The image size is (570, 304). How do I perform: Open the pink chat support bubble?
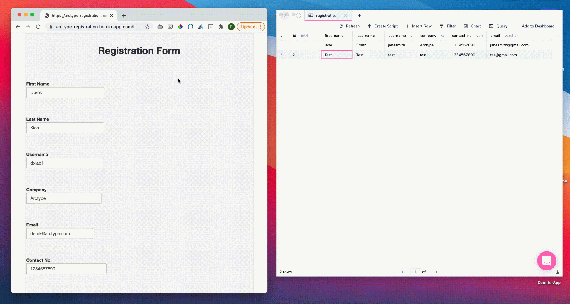546,261
